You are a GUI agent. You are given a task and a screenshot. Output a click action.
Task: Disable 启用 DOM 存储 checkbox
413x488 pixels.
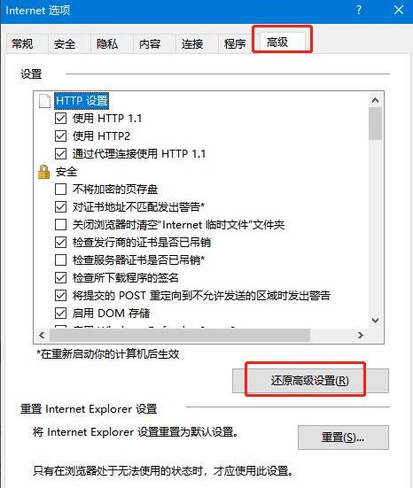(x=60, y=313)
